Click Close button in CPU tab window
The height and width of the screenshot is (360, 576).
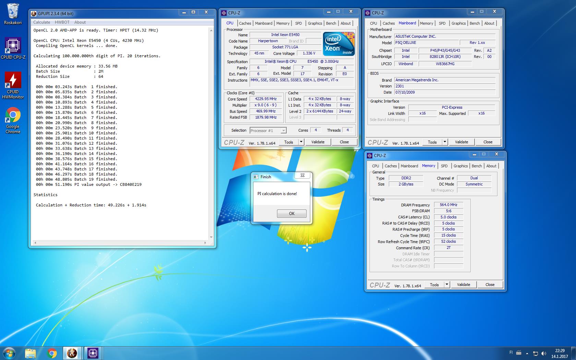pos(344,142)
